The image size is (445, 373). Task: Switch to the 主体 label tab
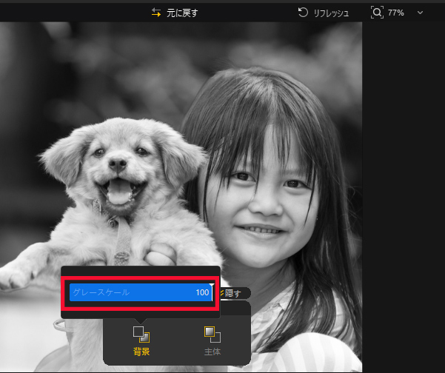coord(212,352)
